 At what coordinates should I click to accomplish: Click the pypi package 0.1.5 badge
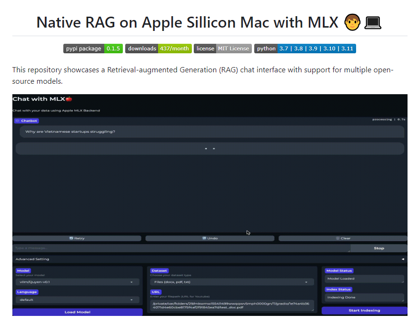93,49
